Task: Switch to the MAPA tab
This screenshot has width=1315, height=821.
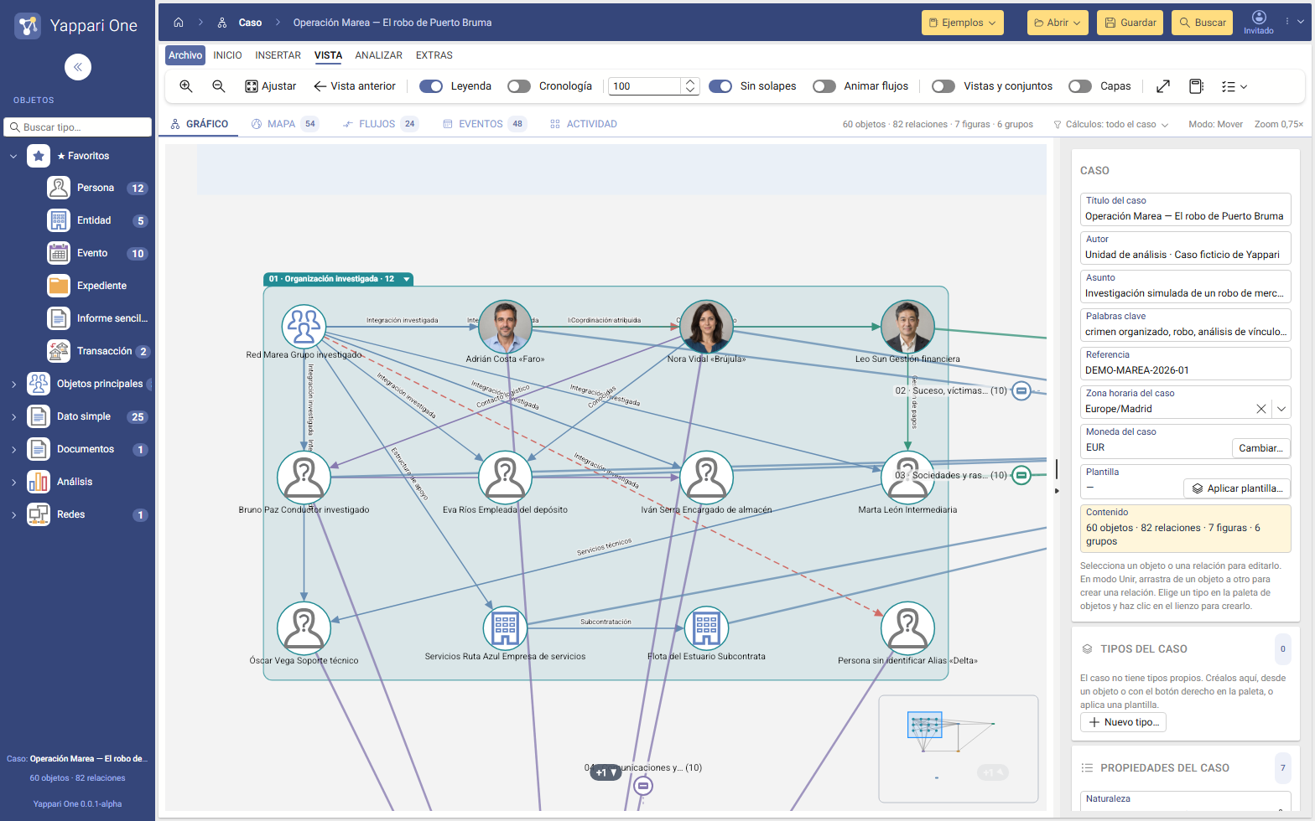Action: click(x=284, y=124)
